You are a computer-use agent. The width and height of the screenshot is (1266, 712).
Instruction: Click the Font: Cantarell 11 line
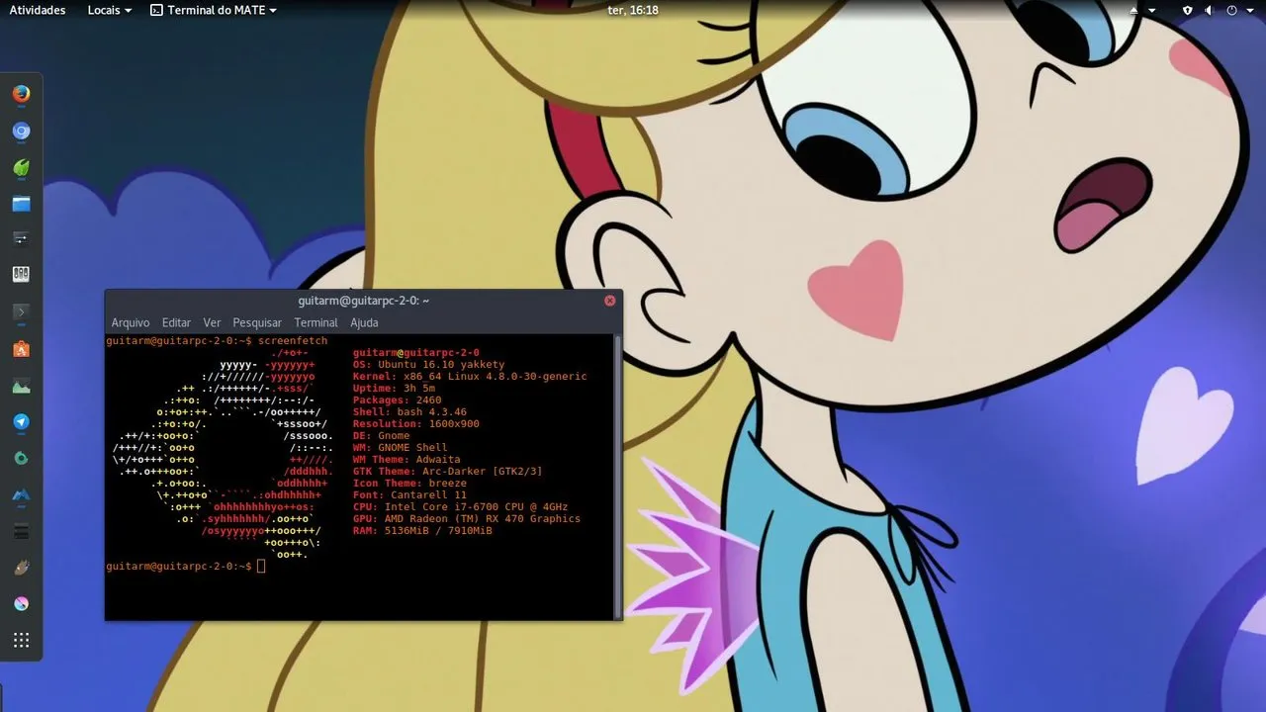[409, 495]
